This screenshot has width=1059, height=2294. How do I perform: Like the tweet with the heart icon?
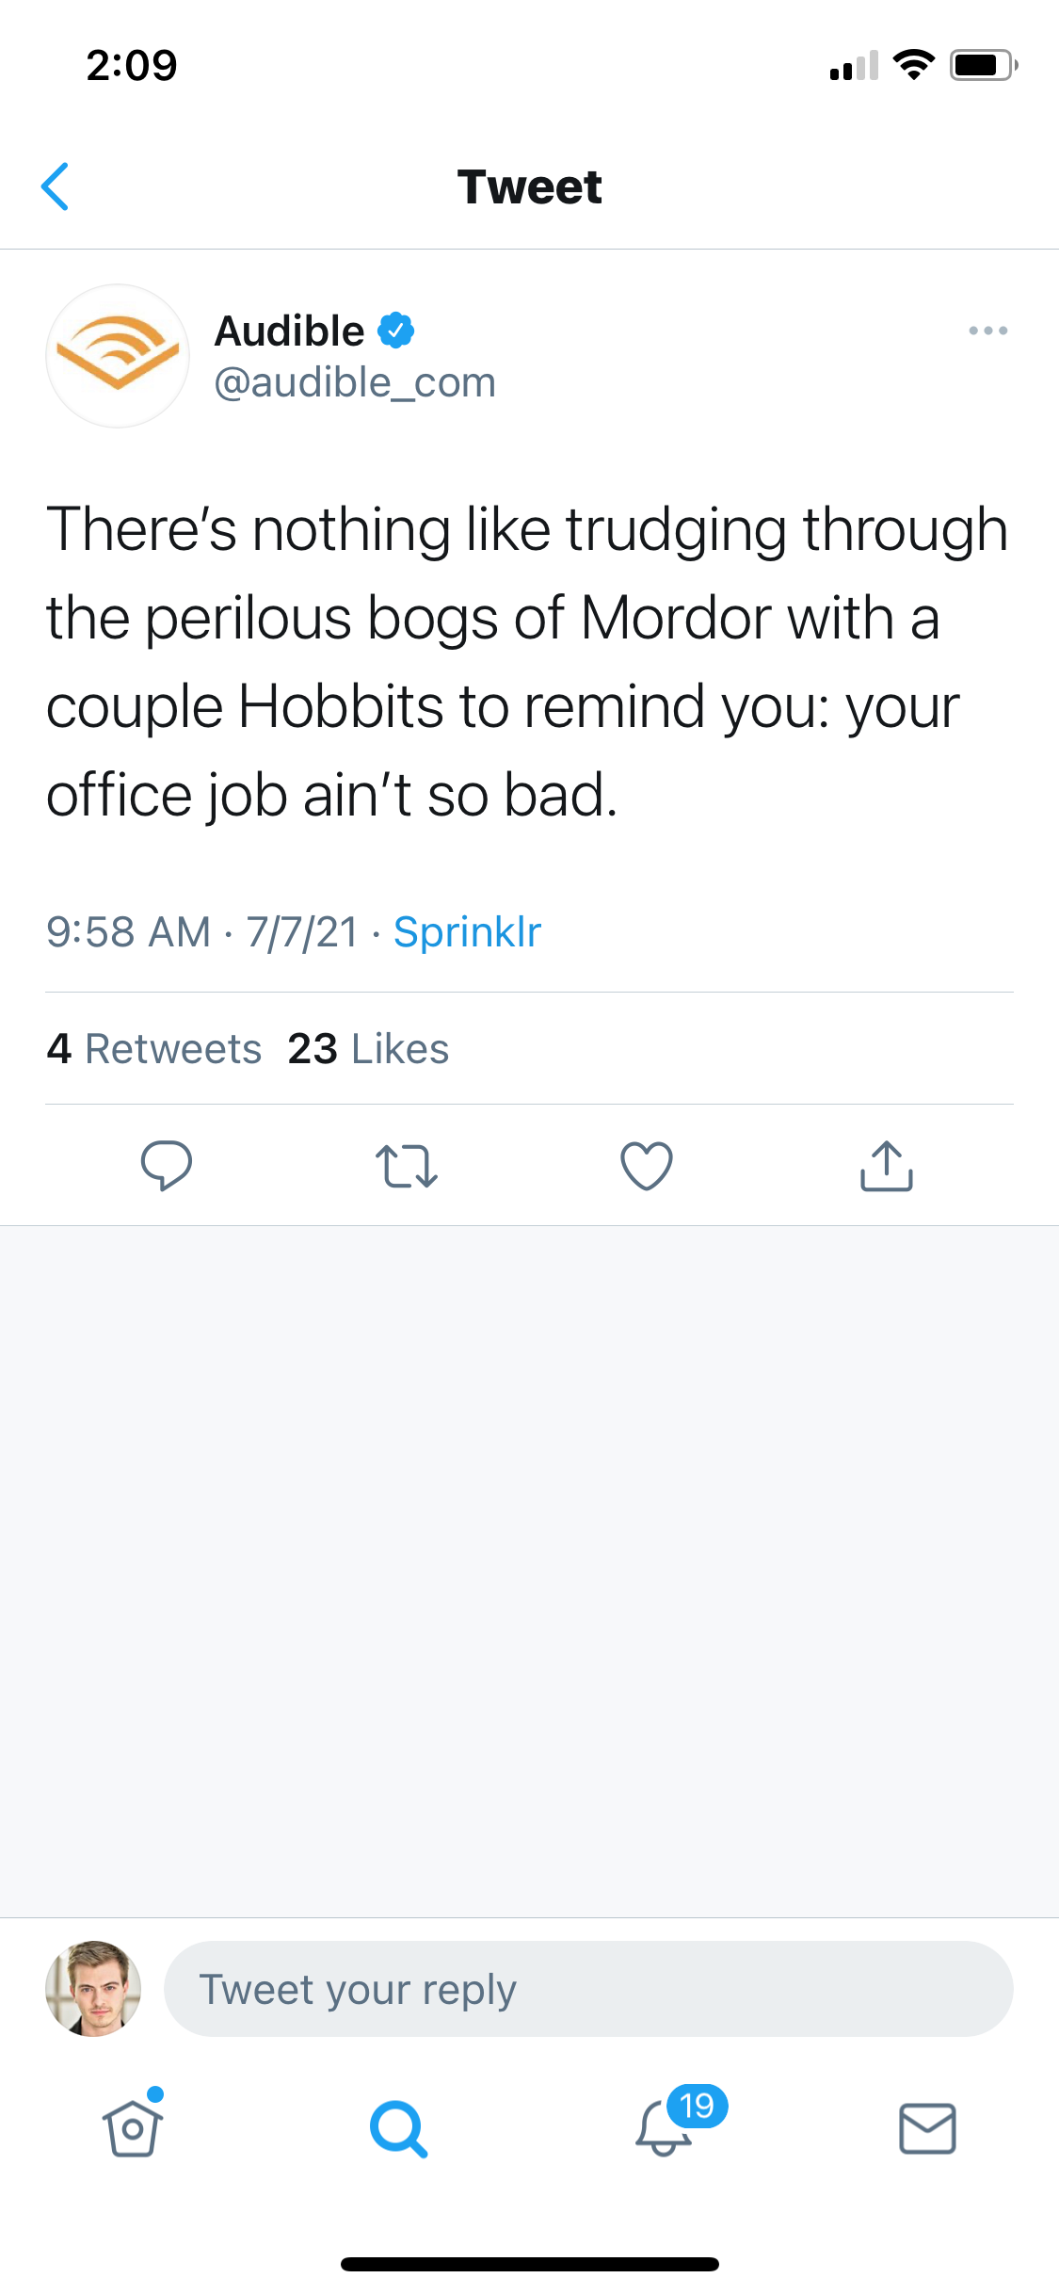[x=647, y=1166]
